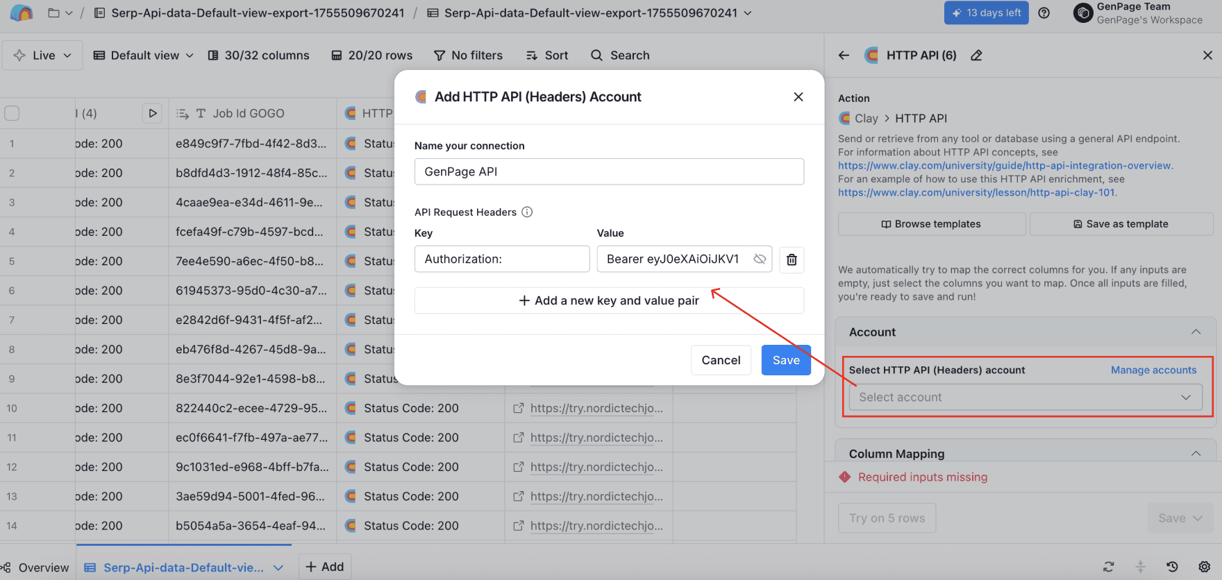Go back using the panel's left arrow

click(x=844, y=55)
